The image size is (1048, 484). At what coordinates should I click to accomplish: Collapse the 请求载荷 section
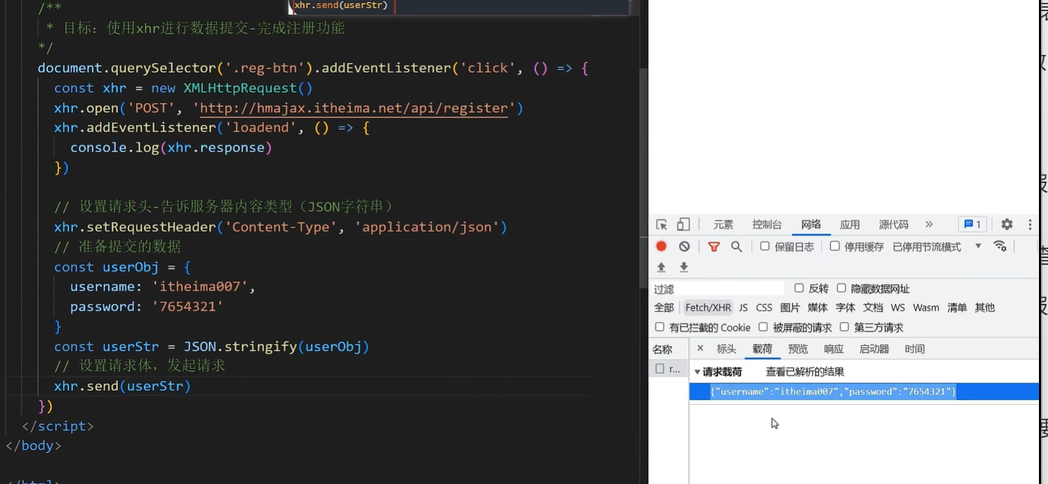(x=698, y=372)
